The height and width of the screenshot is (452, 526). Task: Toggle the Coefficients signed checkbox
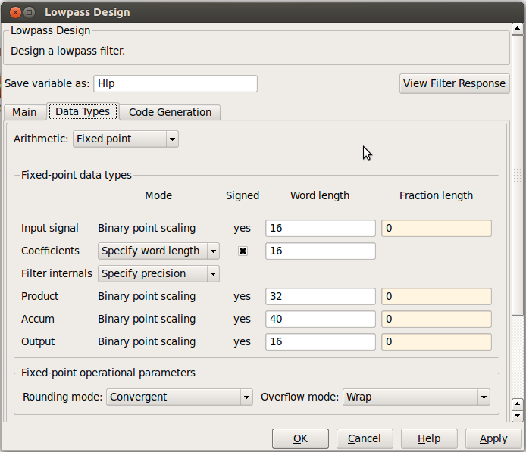click(243, 251)
